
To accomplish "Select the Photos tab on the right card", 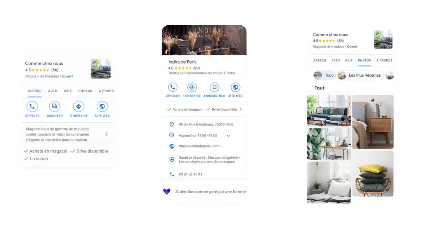I will coord(364,61).
